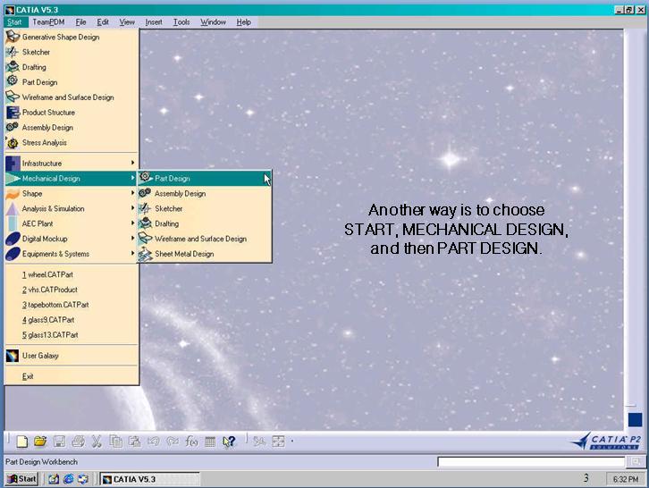Launch Product Structure from Start menu
This screenshot has width=649, height=488.
48,113
